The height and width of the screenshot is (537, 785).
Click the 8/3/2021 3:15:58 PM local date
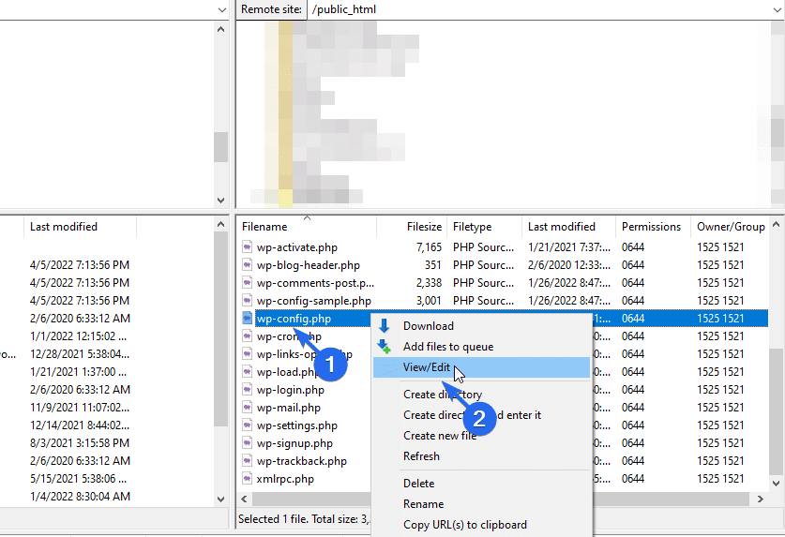(79, 443)
